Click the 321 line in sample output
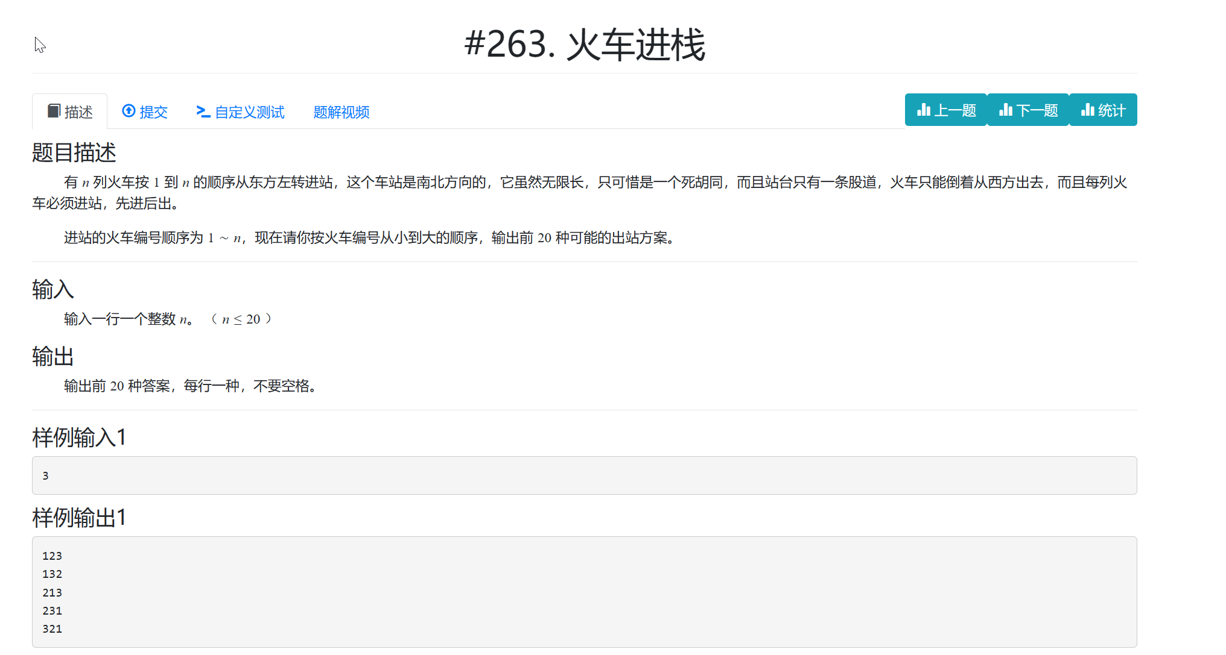 (52, 628)
